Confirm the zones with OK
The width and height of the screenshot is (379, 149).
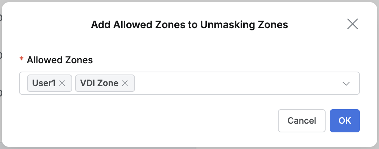coord(345,121)
